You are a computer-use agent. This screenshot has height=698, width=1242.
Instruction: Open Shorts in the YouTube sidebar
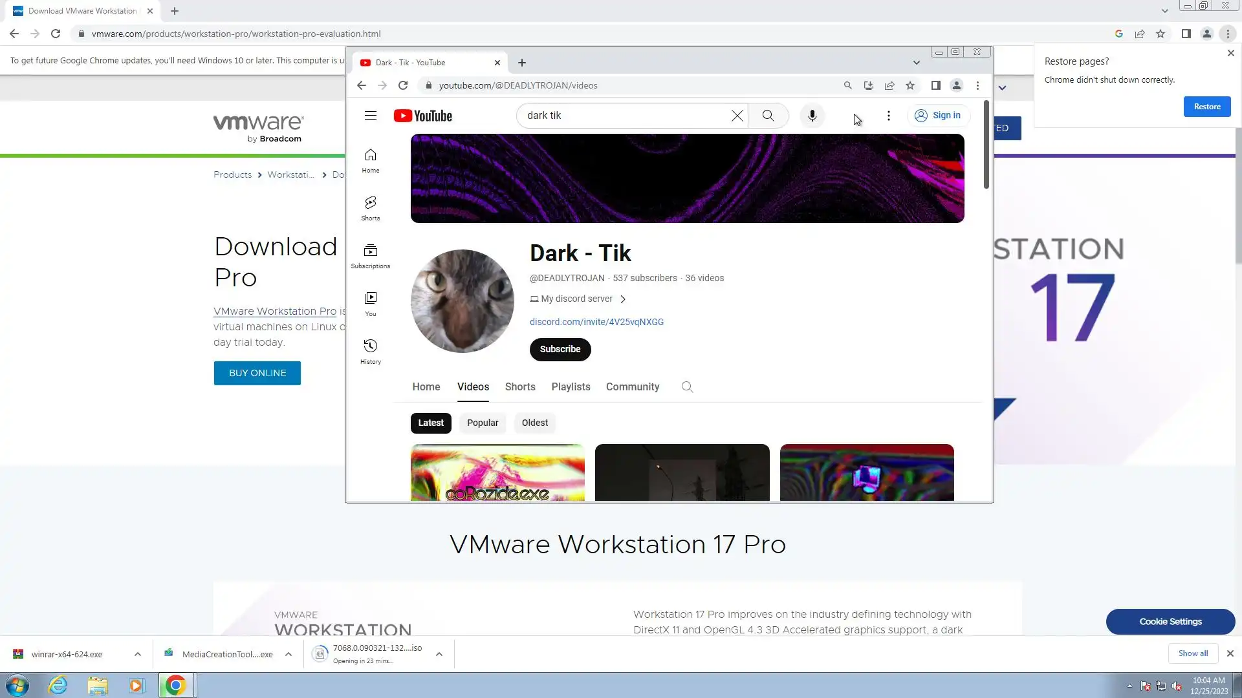pos(371,208)
